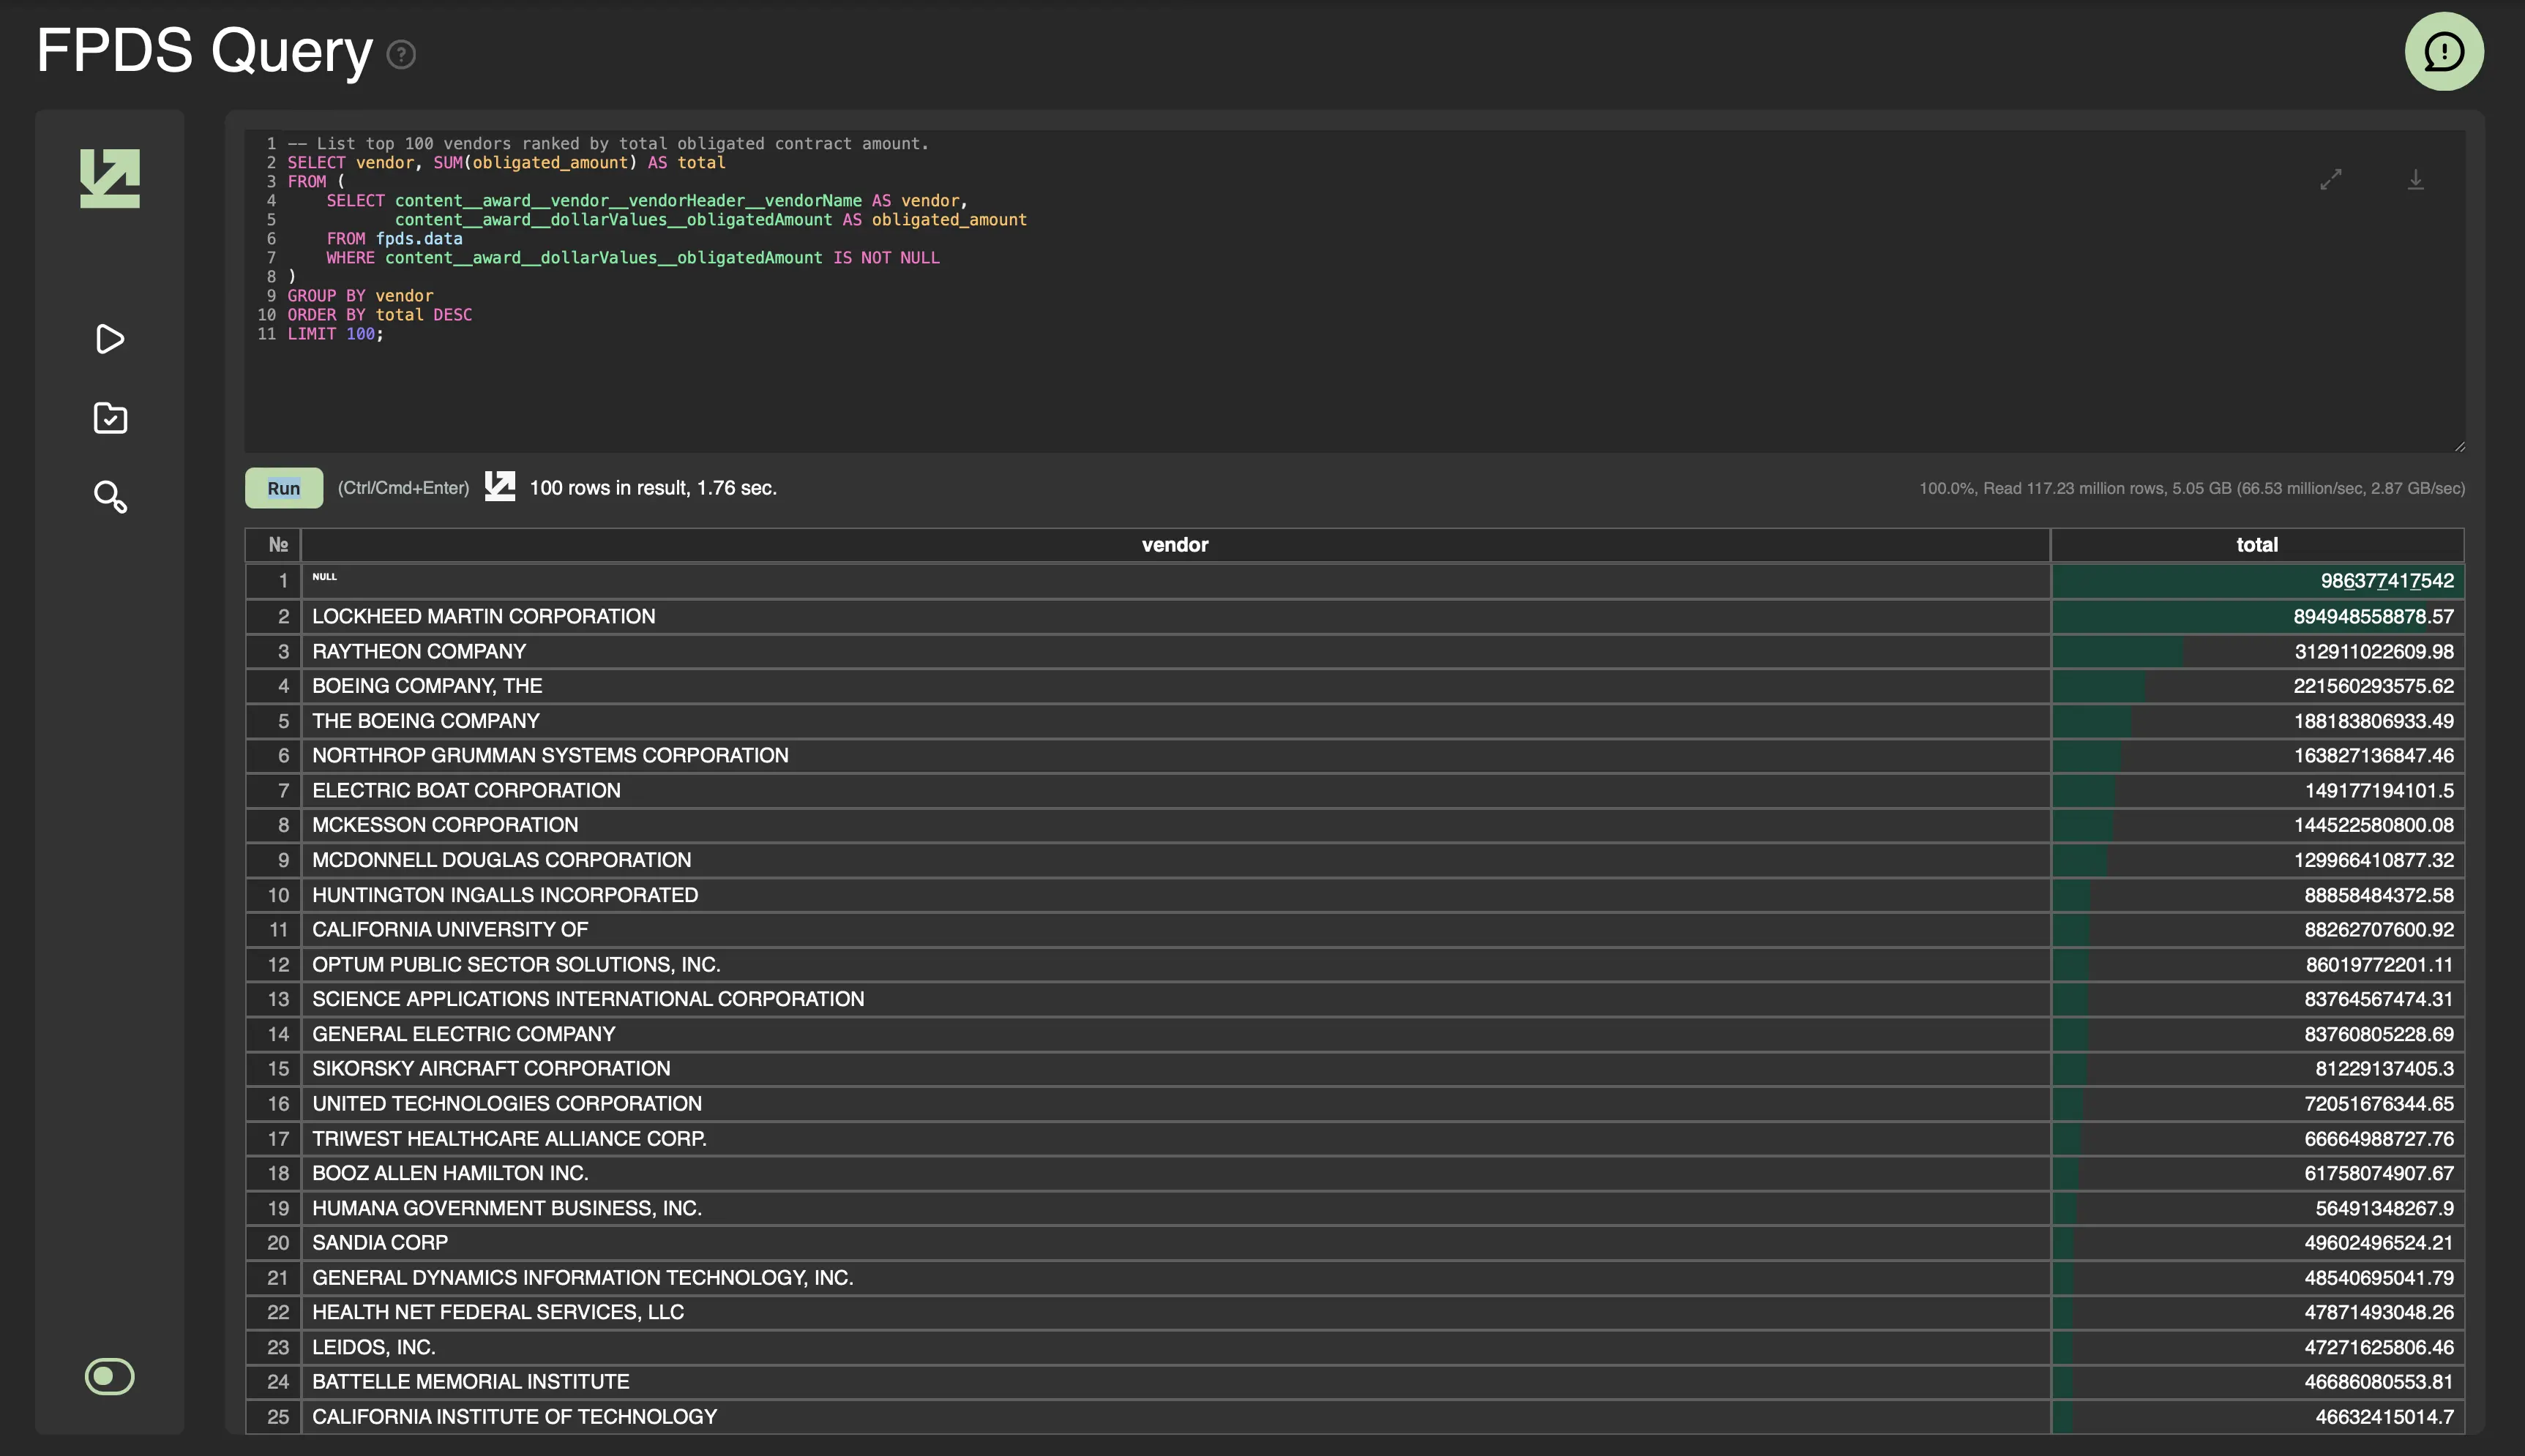Select the BATTELLE MEMORIAL INSTITUTE cell
The image size is (2525, 1456).
(1175, 1381)
